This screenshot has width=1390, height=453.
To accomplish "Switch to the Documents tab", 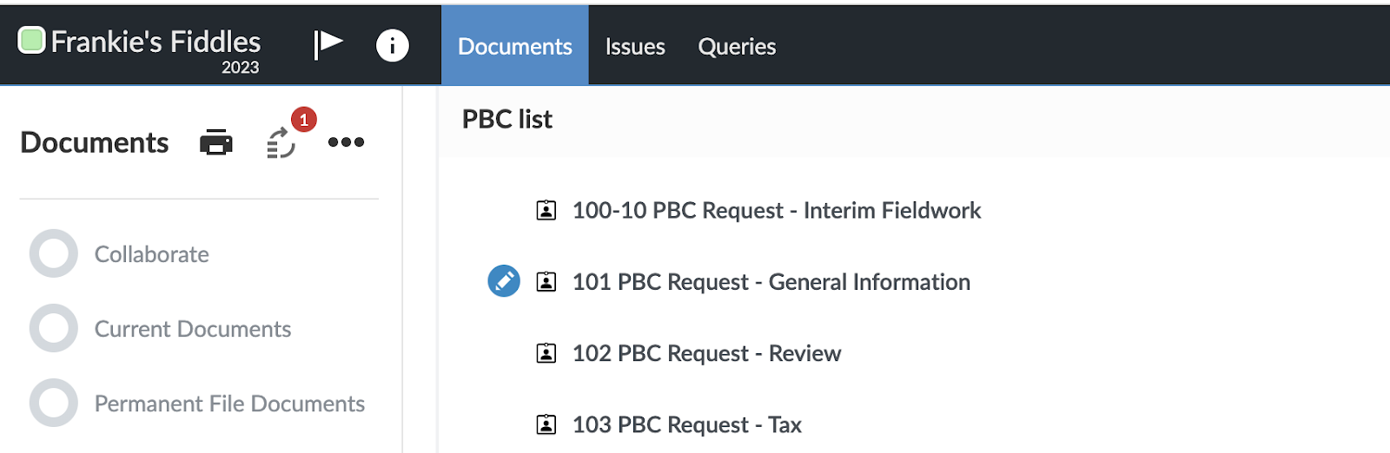I will [514, 46].
